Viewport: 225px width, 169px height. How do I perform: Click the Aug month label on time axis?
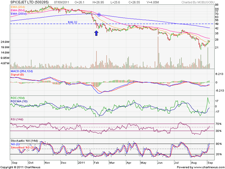point(194,163)
